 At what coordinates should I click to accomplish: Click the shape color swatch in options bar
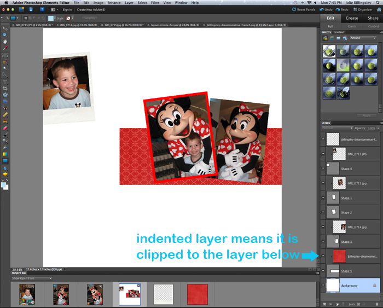click(x=51, y=18)
